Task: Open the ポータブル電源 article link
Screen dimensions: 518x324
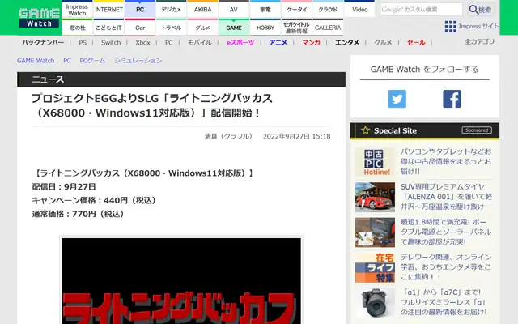Action: click(446, 232)
